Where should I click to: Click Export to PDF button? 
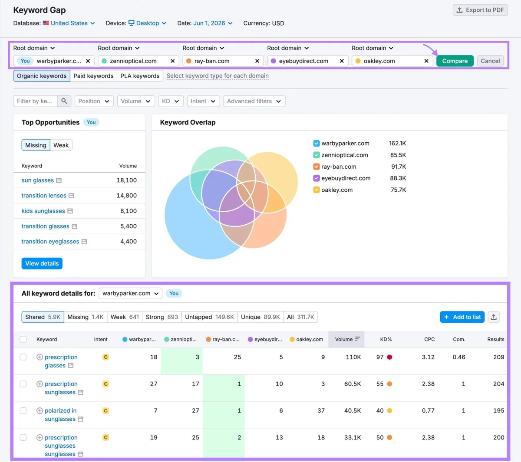point(480,10)
